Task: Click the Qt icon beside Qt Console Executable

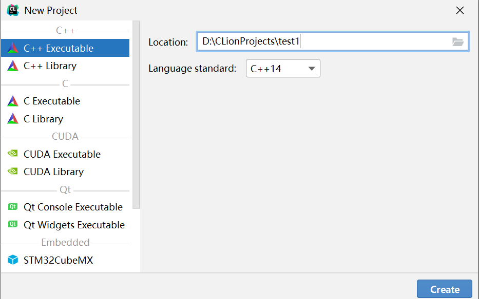Action: (x=13, y=207)
